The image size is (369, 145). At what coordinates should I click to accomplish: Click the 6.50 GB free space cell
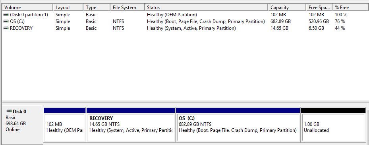point(316,28)
